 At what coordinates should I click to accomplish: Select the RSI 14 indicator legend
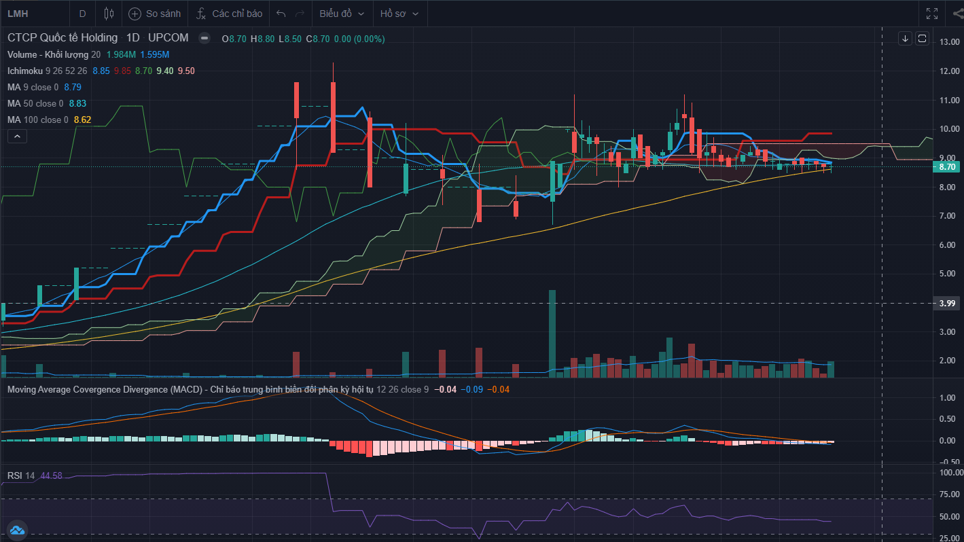[x=21, y=475]
